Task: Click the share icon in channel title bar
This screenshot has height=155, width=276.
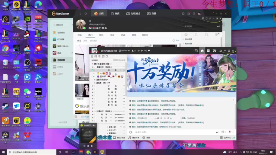Action: 145,51
